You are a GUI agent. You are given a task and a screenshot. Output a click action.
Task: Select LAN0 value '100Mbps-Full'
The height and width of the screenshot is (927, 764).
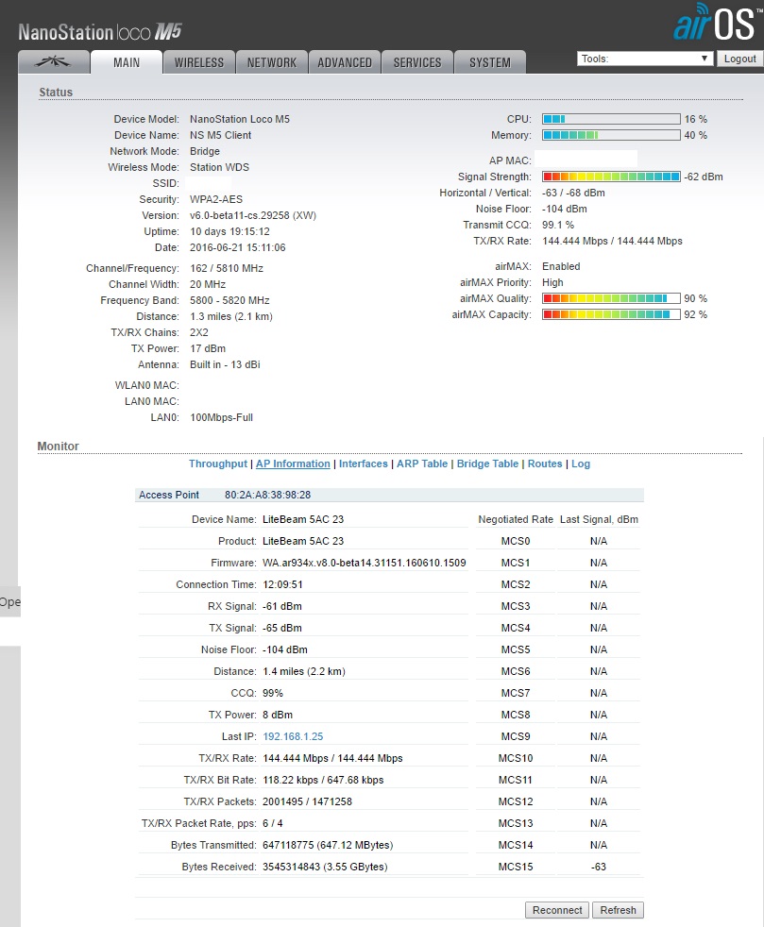221,417
